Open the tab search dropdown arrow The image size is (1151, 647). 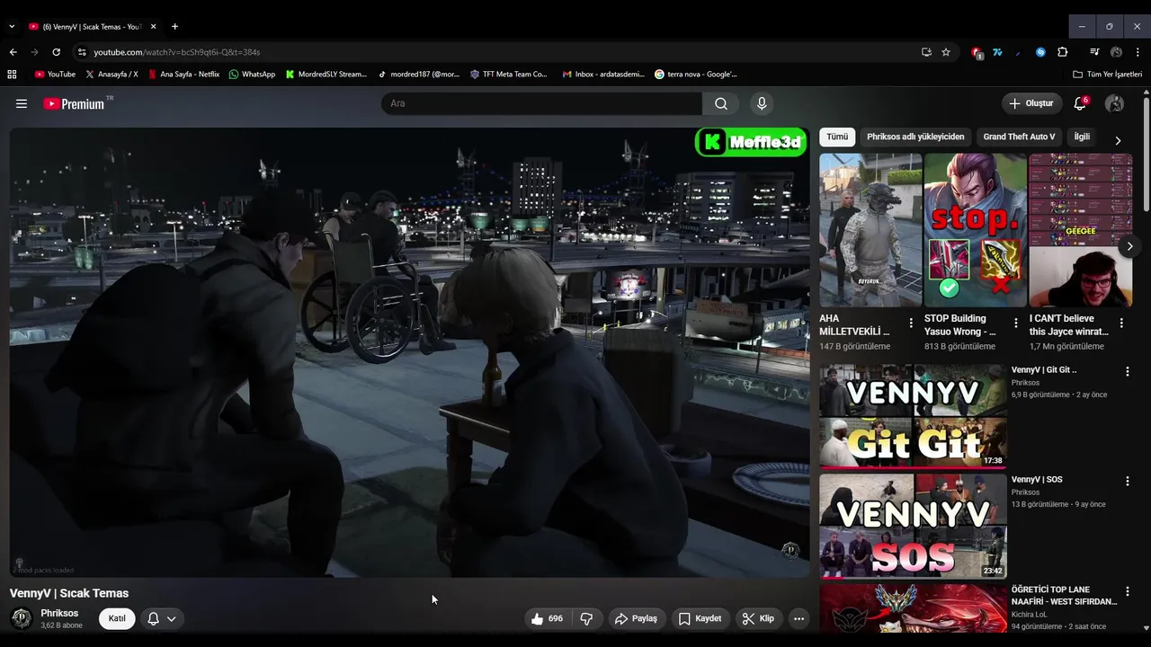point(11,26)
